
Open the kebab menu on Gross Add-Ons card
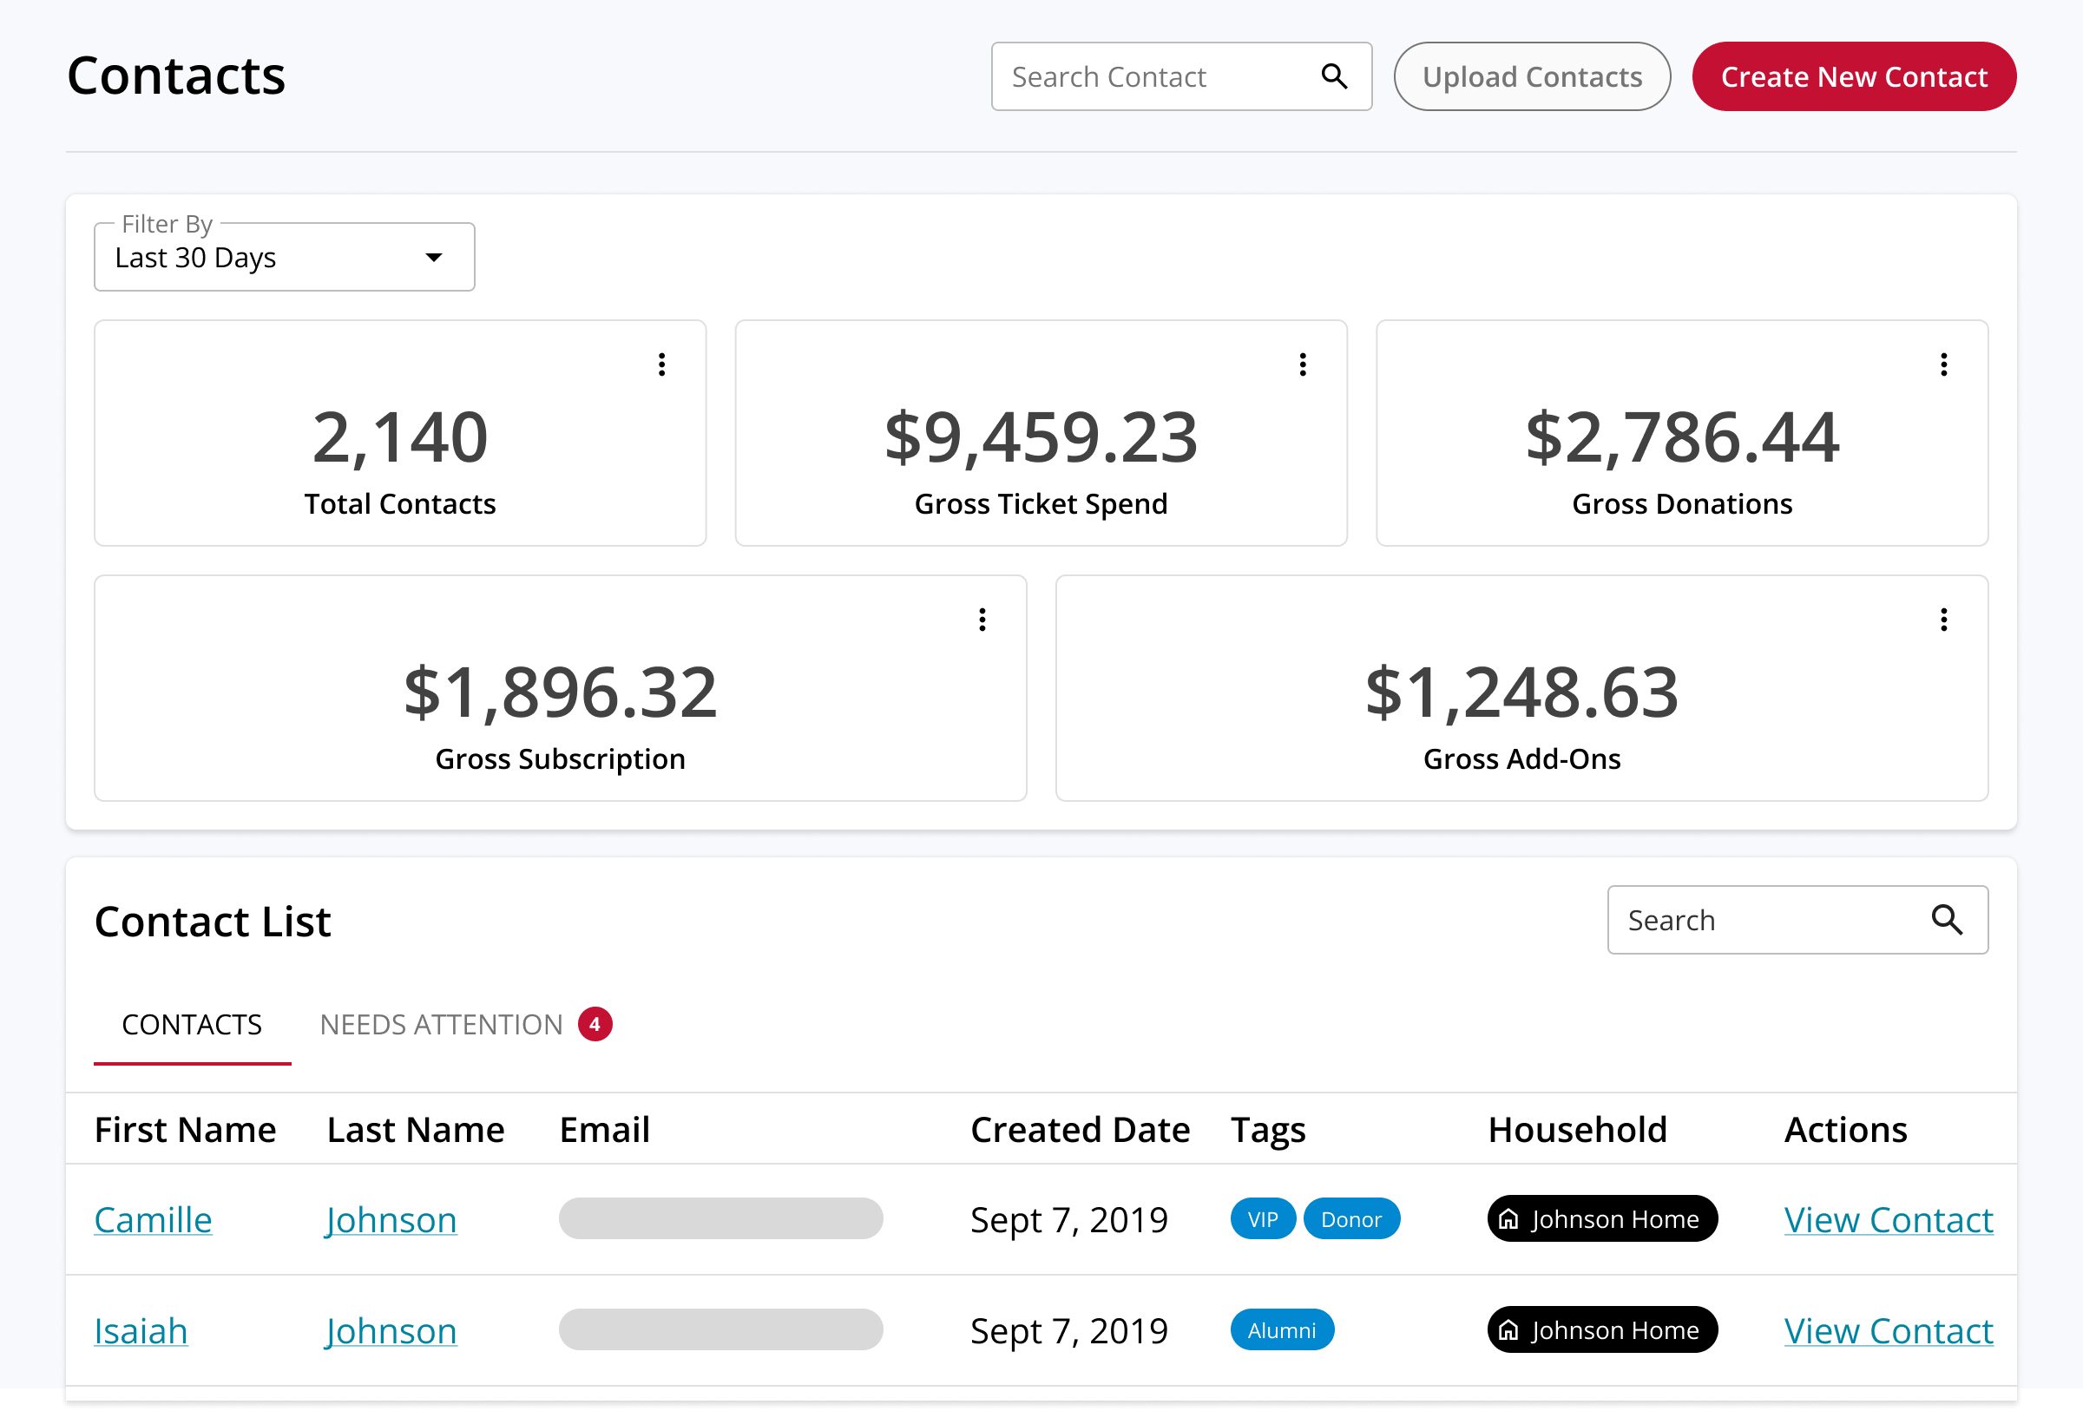[1943, 620]
